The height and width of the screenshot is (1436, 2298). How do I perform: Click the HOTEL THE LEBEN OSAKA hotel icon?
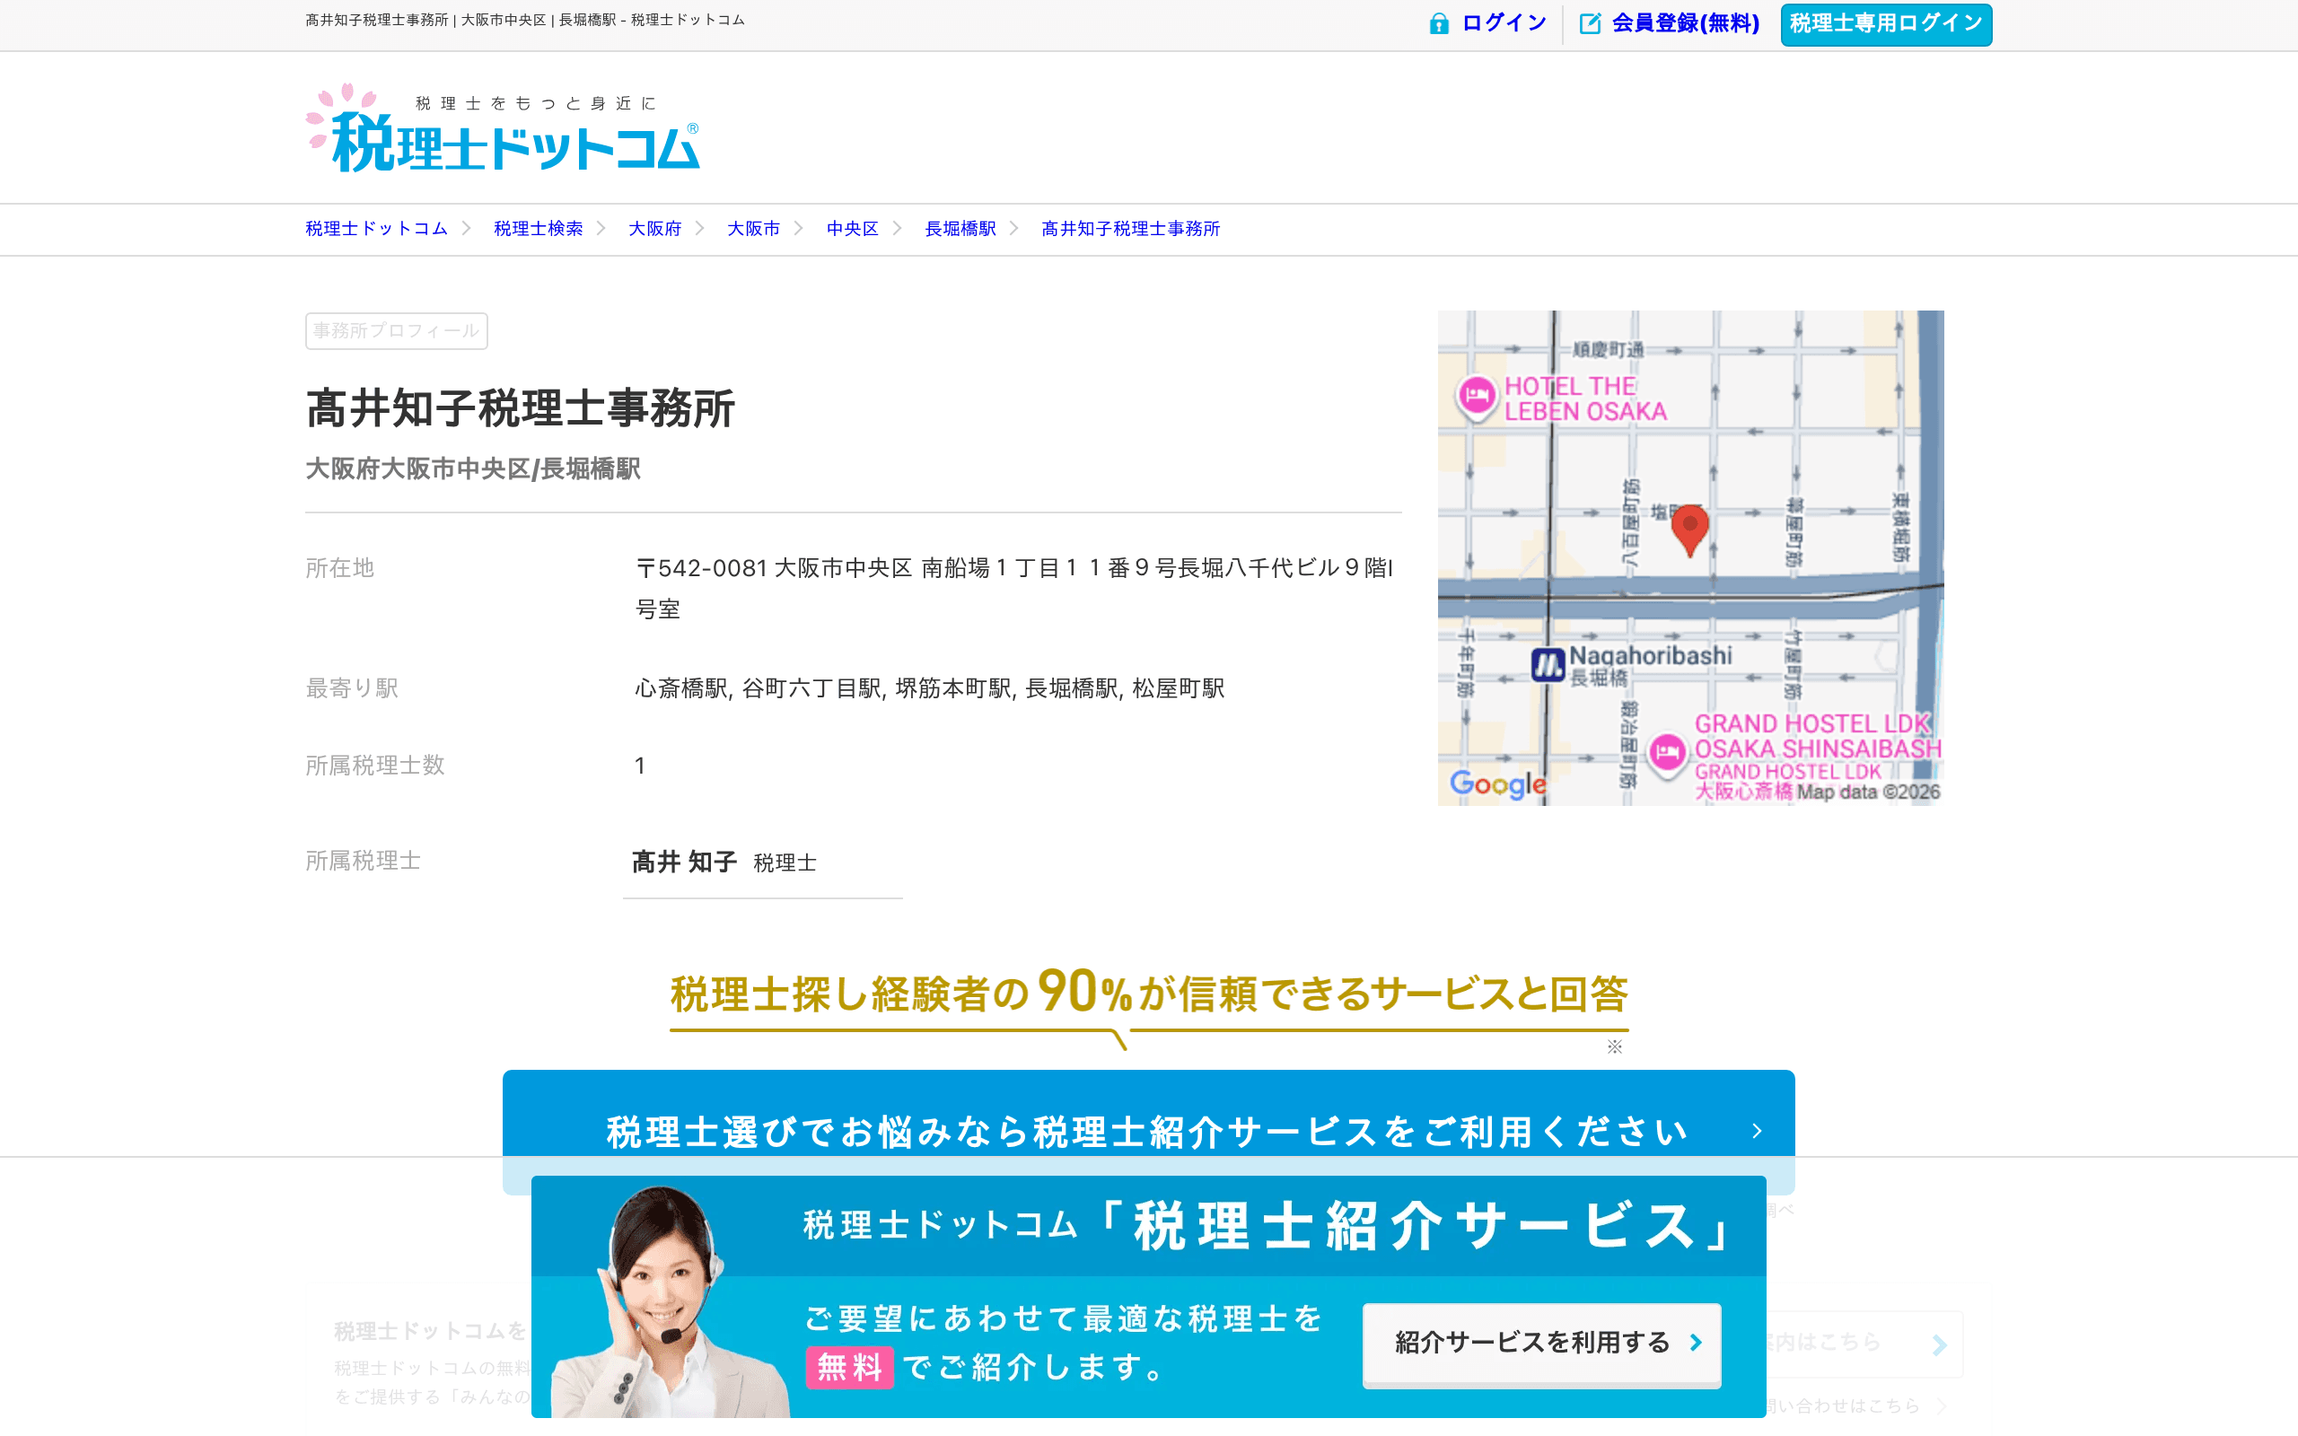pyautogui.click(x=1476, y=395)
